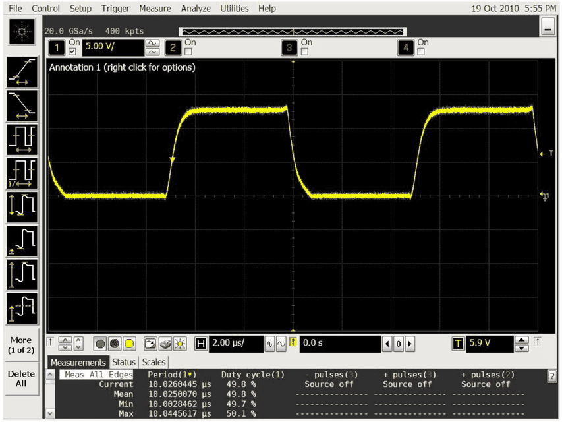Click the channel 1 ground reference marker
562x422 pixels.
pyautogui.click(x=544, y=196)
